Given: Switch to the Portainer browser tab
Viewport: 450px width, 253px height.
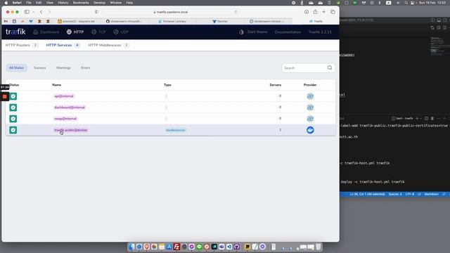Looking at the screenshot, I should [x=172, y=21].
